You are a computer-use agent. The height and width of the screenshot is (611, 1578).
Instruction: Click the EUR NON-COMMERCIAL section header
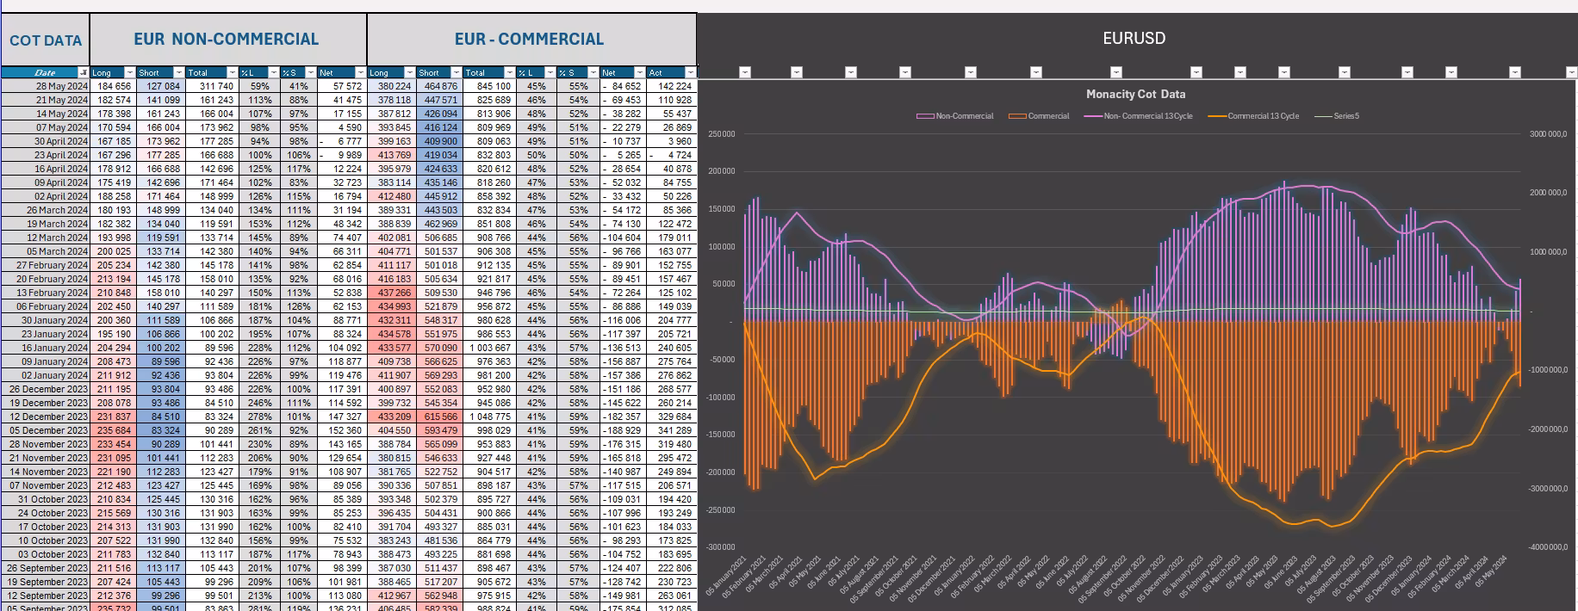(x=227, y=40)
